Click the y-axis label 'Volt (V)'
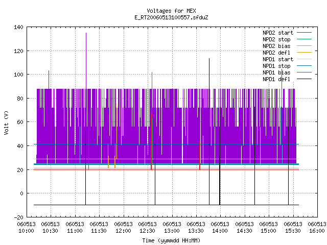 (6, 122)
